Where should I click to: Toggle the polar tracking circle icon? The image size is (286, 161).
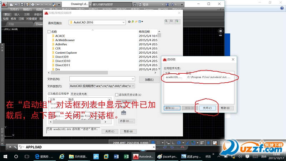point(179,143)
